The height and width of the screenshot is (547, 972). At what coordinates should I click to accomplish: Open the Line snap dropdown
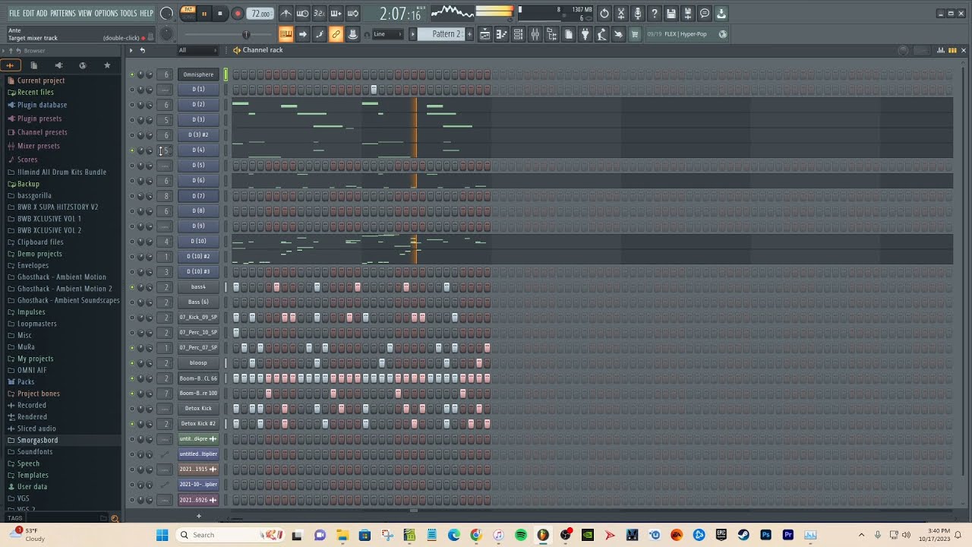(388, 34)
